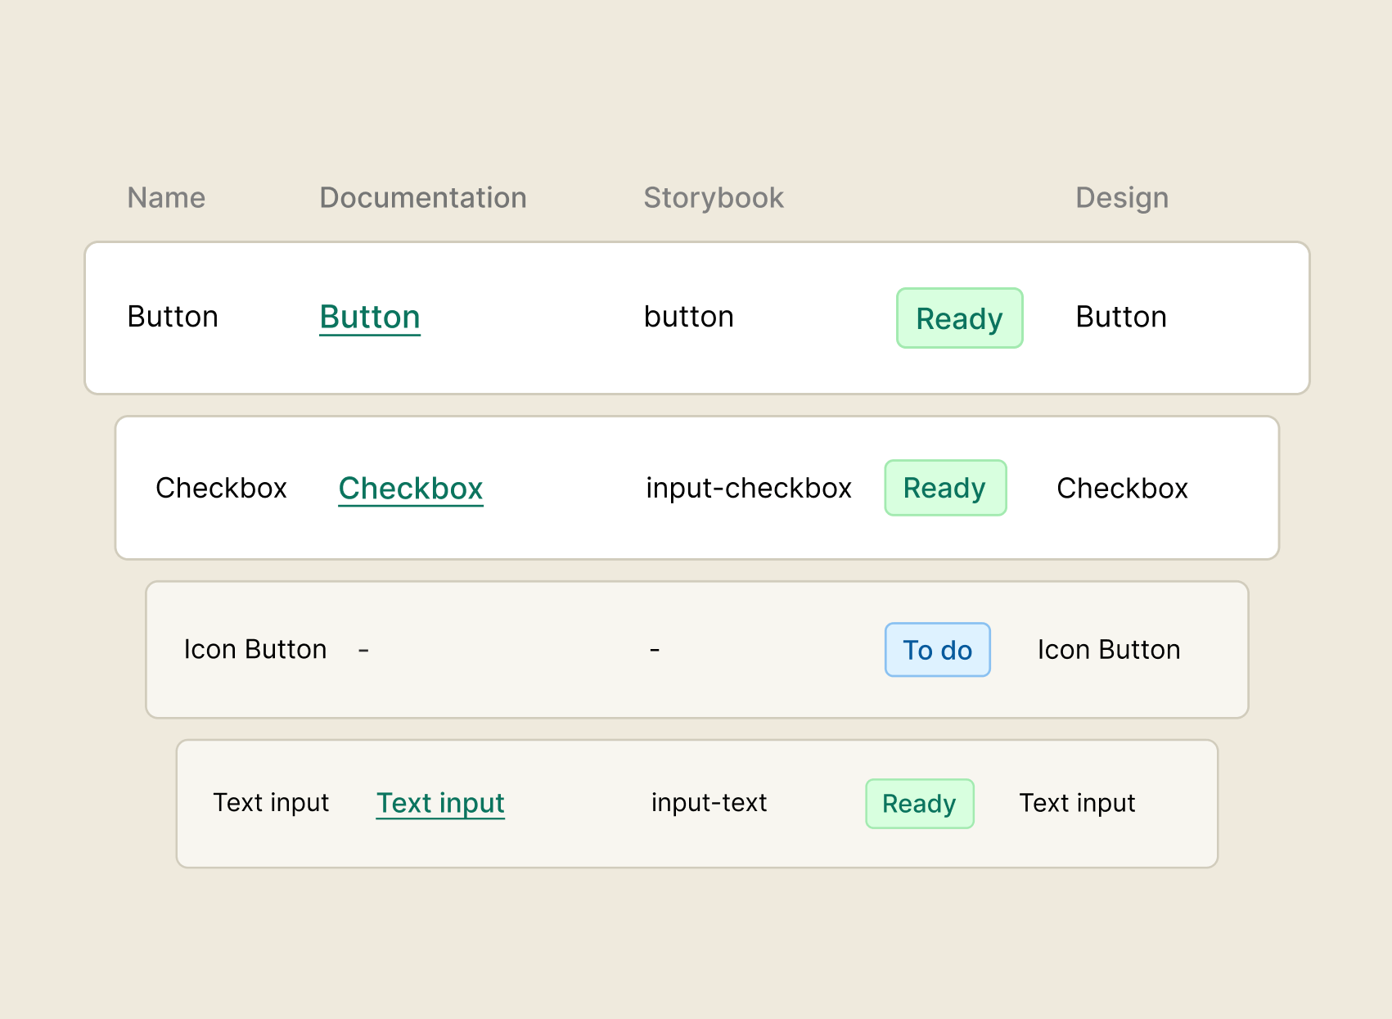Open the Button documentation link
This screenshot has height=1019, width=1392.
(369, 317)
